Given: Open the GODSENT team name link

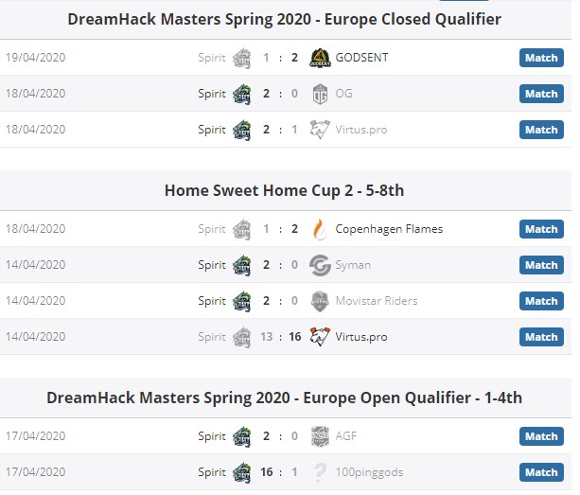Looking at the screenshot, I should 361,58.
